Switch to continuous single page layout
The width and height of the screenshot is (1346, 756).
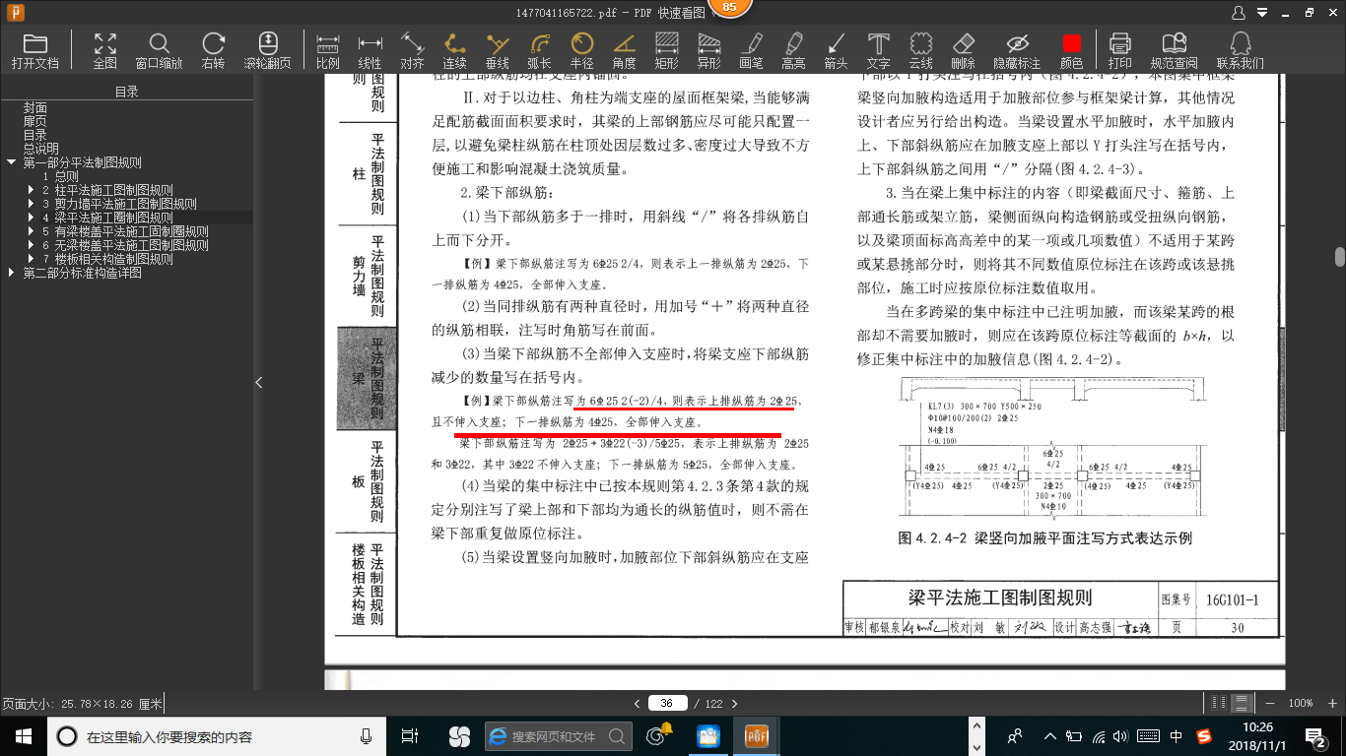(1242, 703)
